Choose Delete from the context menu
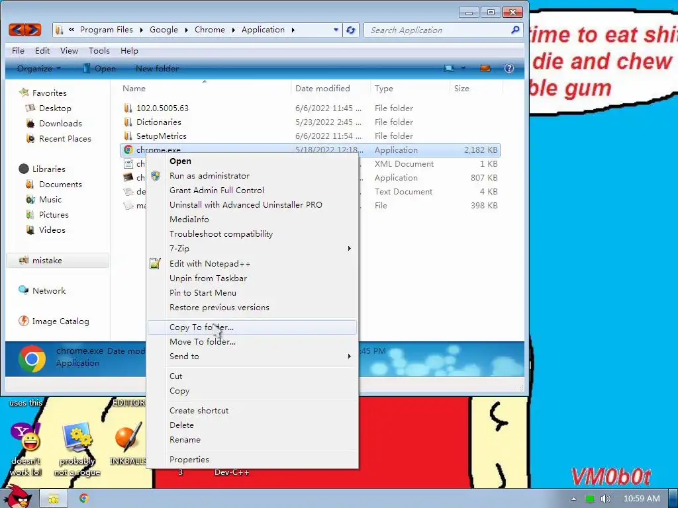The width and height of the screenshot is (678, 508). point(252,425)
